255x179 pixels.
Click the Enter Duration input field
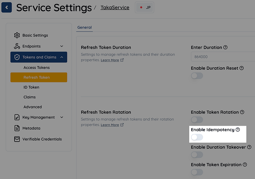222,57
